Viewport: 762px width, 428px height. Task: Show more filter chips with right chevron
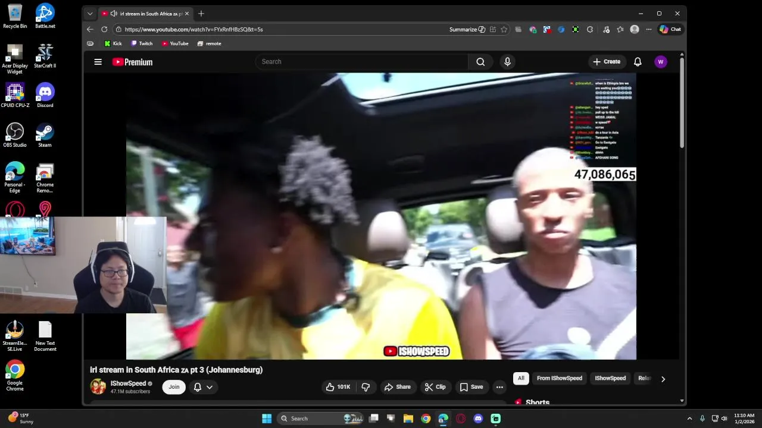coord(663,379)
